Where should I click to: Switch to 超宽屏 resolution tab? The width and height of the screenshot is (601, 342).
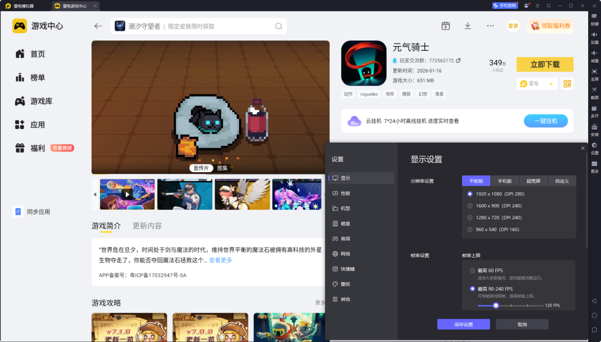[533, 181]
